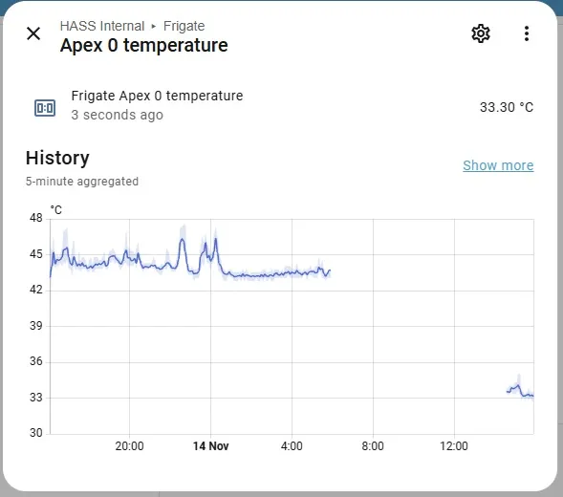Click the 33.30 °C current value
Viewport: 563px width, 497px height.
point(507,107)
